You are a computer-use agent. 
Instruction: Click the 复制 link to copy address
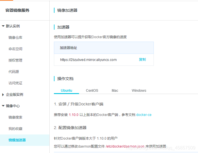(142, 60)
